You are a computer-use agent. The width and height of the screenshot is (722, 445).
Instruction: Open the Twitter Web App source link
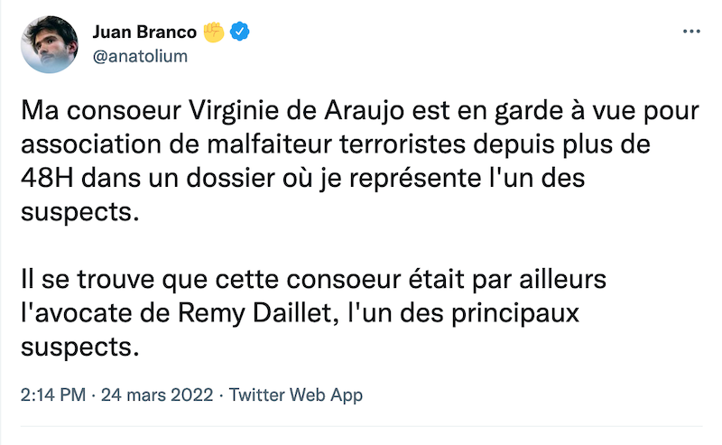point(296,395)
